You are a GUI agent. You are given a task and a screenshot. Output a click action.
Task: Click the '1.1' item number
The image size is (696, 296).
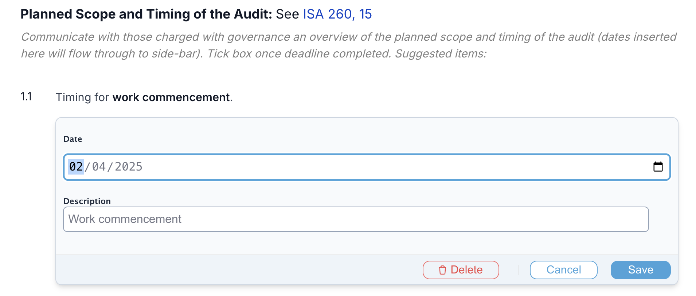coord(26,97)
